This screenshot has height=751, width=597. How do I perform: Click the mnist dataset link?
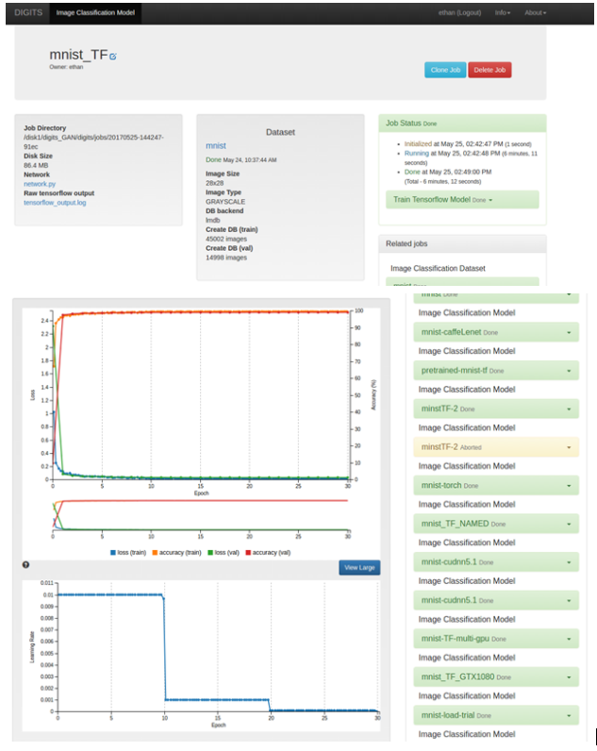pos(216,146)
